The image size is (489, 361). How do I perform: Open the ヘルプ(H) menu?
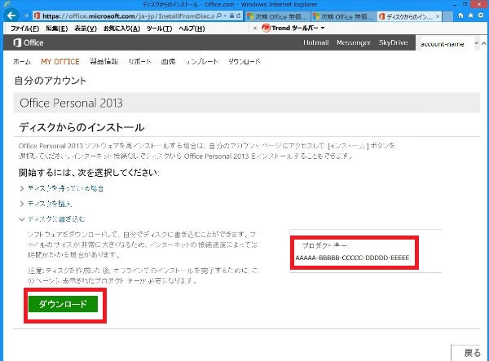(x=192, y=29)
